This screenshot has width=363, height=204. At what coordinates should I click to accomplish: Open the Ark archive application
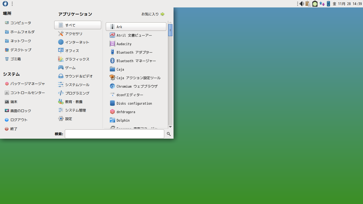[136, 27]
